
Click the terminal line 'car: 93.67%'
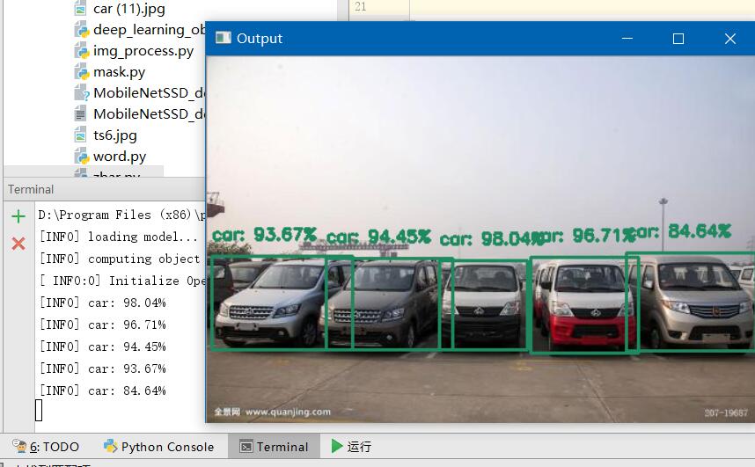[103, 368]
